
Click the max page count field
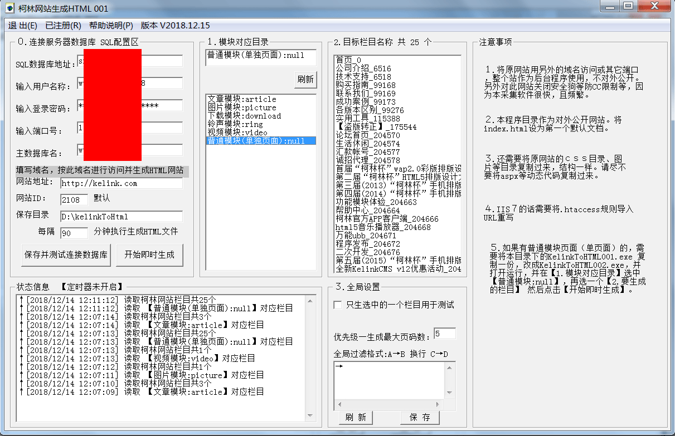click(x=444, y=334)
